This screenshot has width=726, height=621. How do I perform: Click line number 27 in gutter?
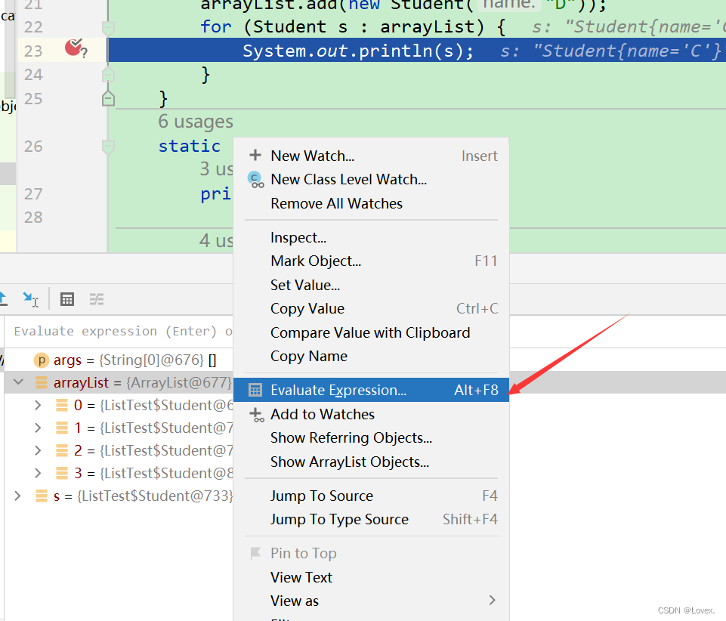pyautogui.click(x=33, y=193)
